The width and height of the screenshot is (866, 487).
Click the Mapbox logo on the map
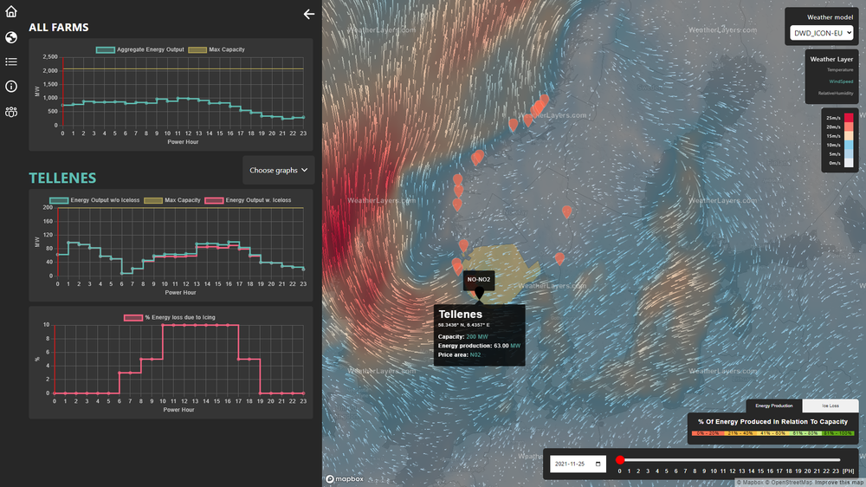pyautogui.click(x=345, y=478)
